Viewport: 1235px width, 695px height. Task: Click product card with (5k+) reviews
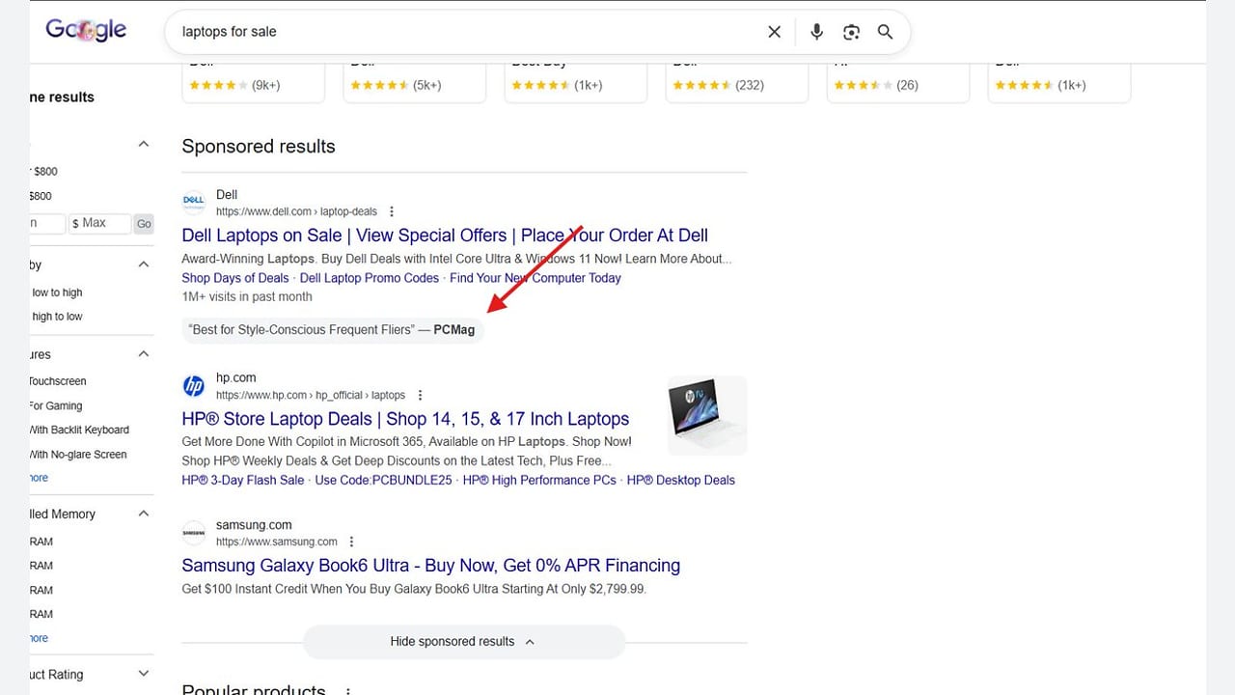414,83
